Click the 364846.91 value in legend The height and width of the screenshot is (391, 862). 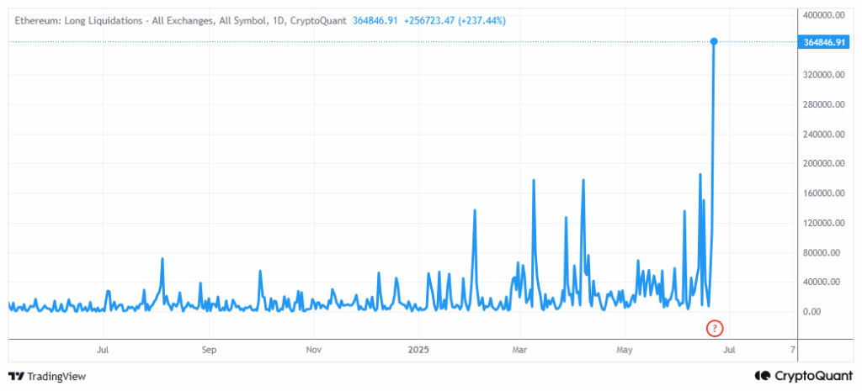[x=375, y=21]
